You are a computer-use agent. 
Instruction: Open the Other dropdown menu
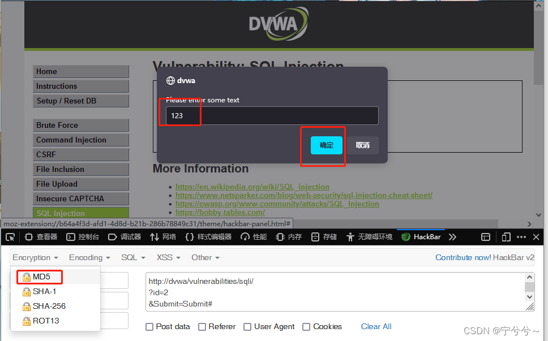click(x=205, y=257)
